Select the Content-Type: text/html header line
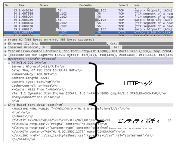This screenshot has width=176, height=144. pos(36,82)
